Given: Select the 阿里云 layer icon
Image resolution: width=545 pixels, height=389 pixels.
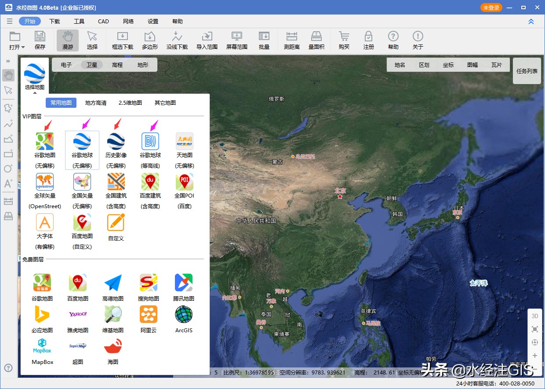Looking at the screenshot, I should click(149, 314).
